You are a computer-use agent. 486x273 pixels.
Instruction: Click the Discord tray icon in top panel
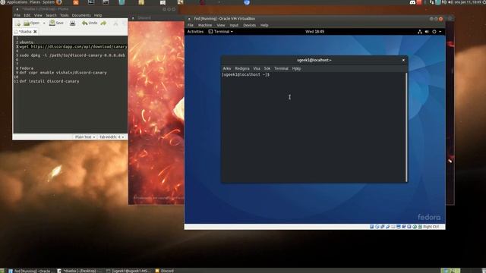(x=412, y=2)
